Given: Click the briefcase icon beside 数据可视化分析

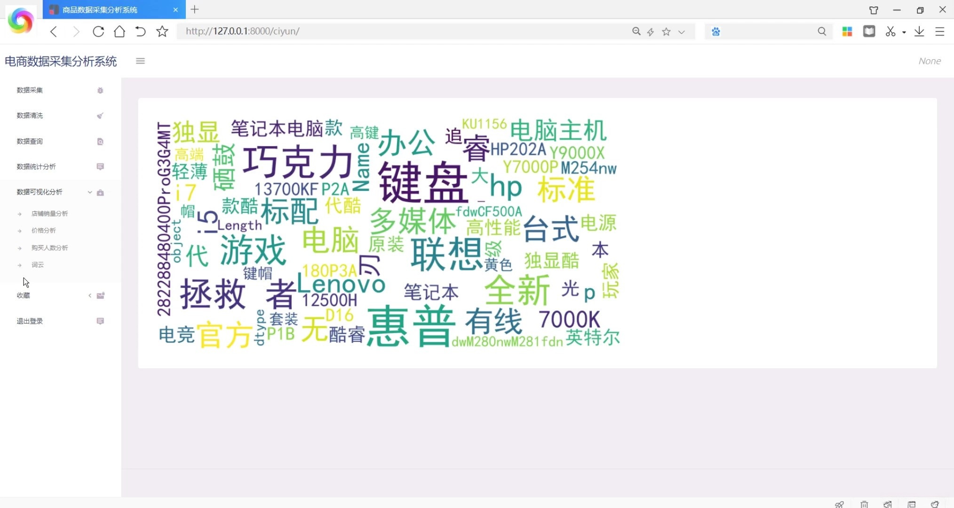Looking at the screenshot, I should (x=100, y=192).
